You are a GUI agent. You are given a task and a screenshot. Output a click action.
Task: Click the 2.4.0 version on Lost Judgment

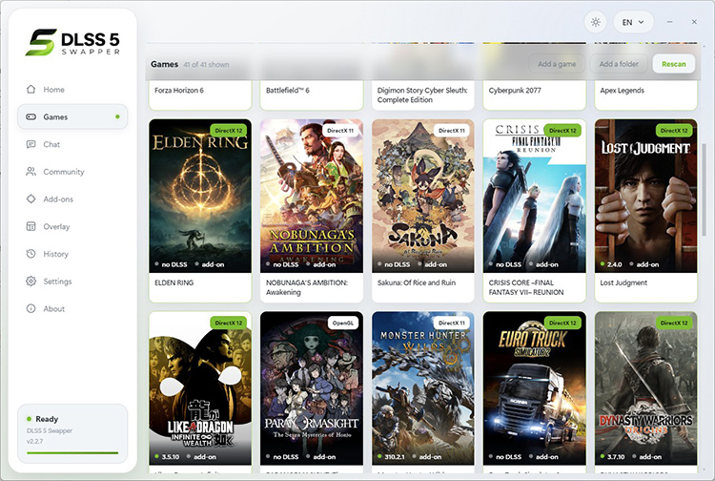coord(614,264)
